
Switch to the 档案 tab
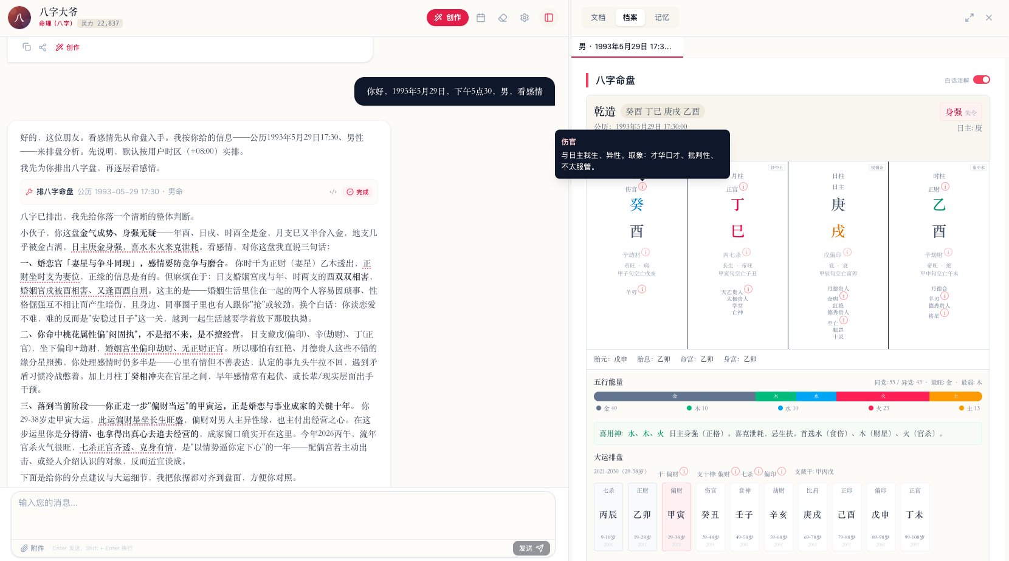point(630,18)
